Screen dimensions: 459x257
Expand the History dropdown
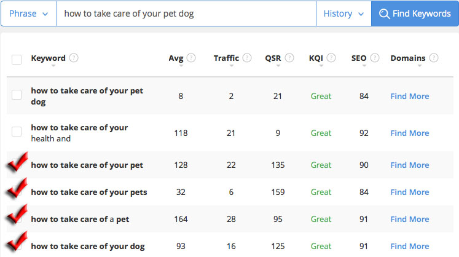coord(343,14)
